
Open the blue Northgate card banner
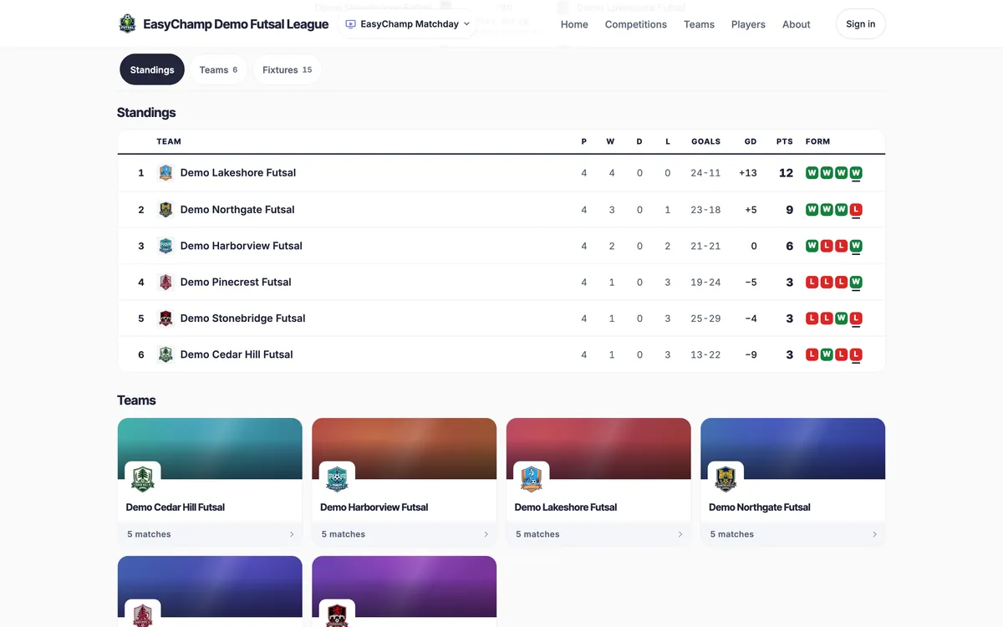tap(793, 449)
